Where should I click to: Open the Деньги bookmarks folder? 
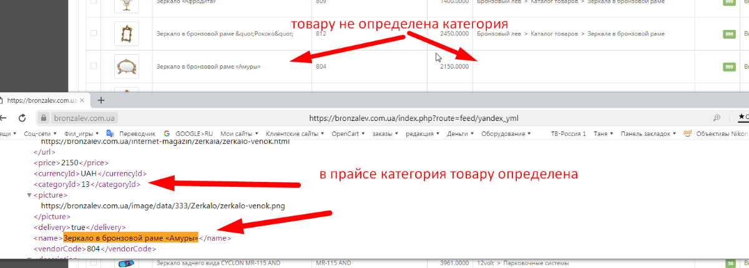[x=461, y=133]
